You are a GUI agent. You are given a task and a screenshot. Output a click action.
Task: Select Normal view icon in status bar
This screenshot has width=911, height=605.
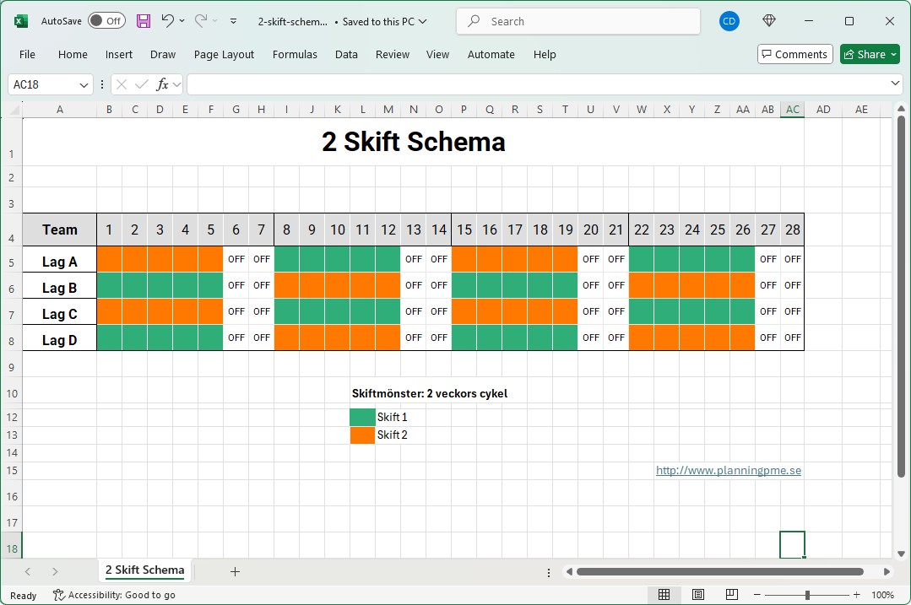pyautogui.click(x=664, y=595)
